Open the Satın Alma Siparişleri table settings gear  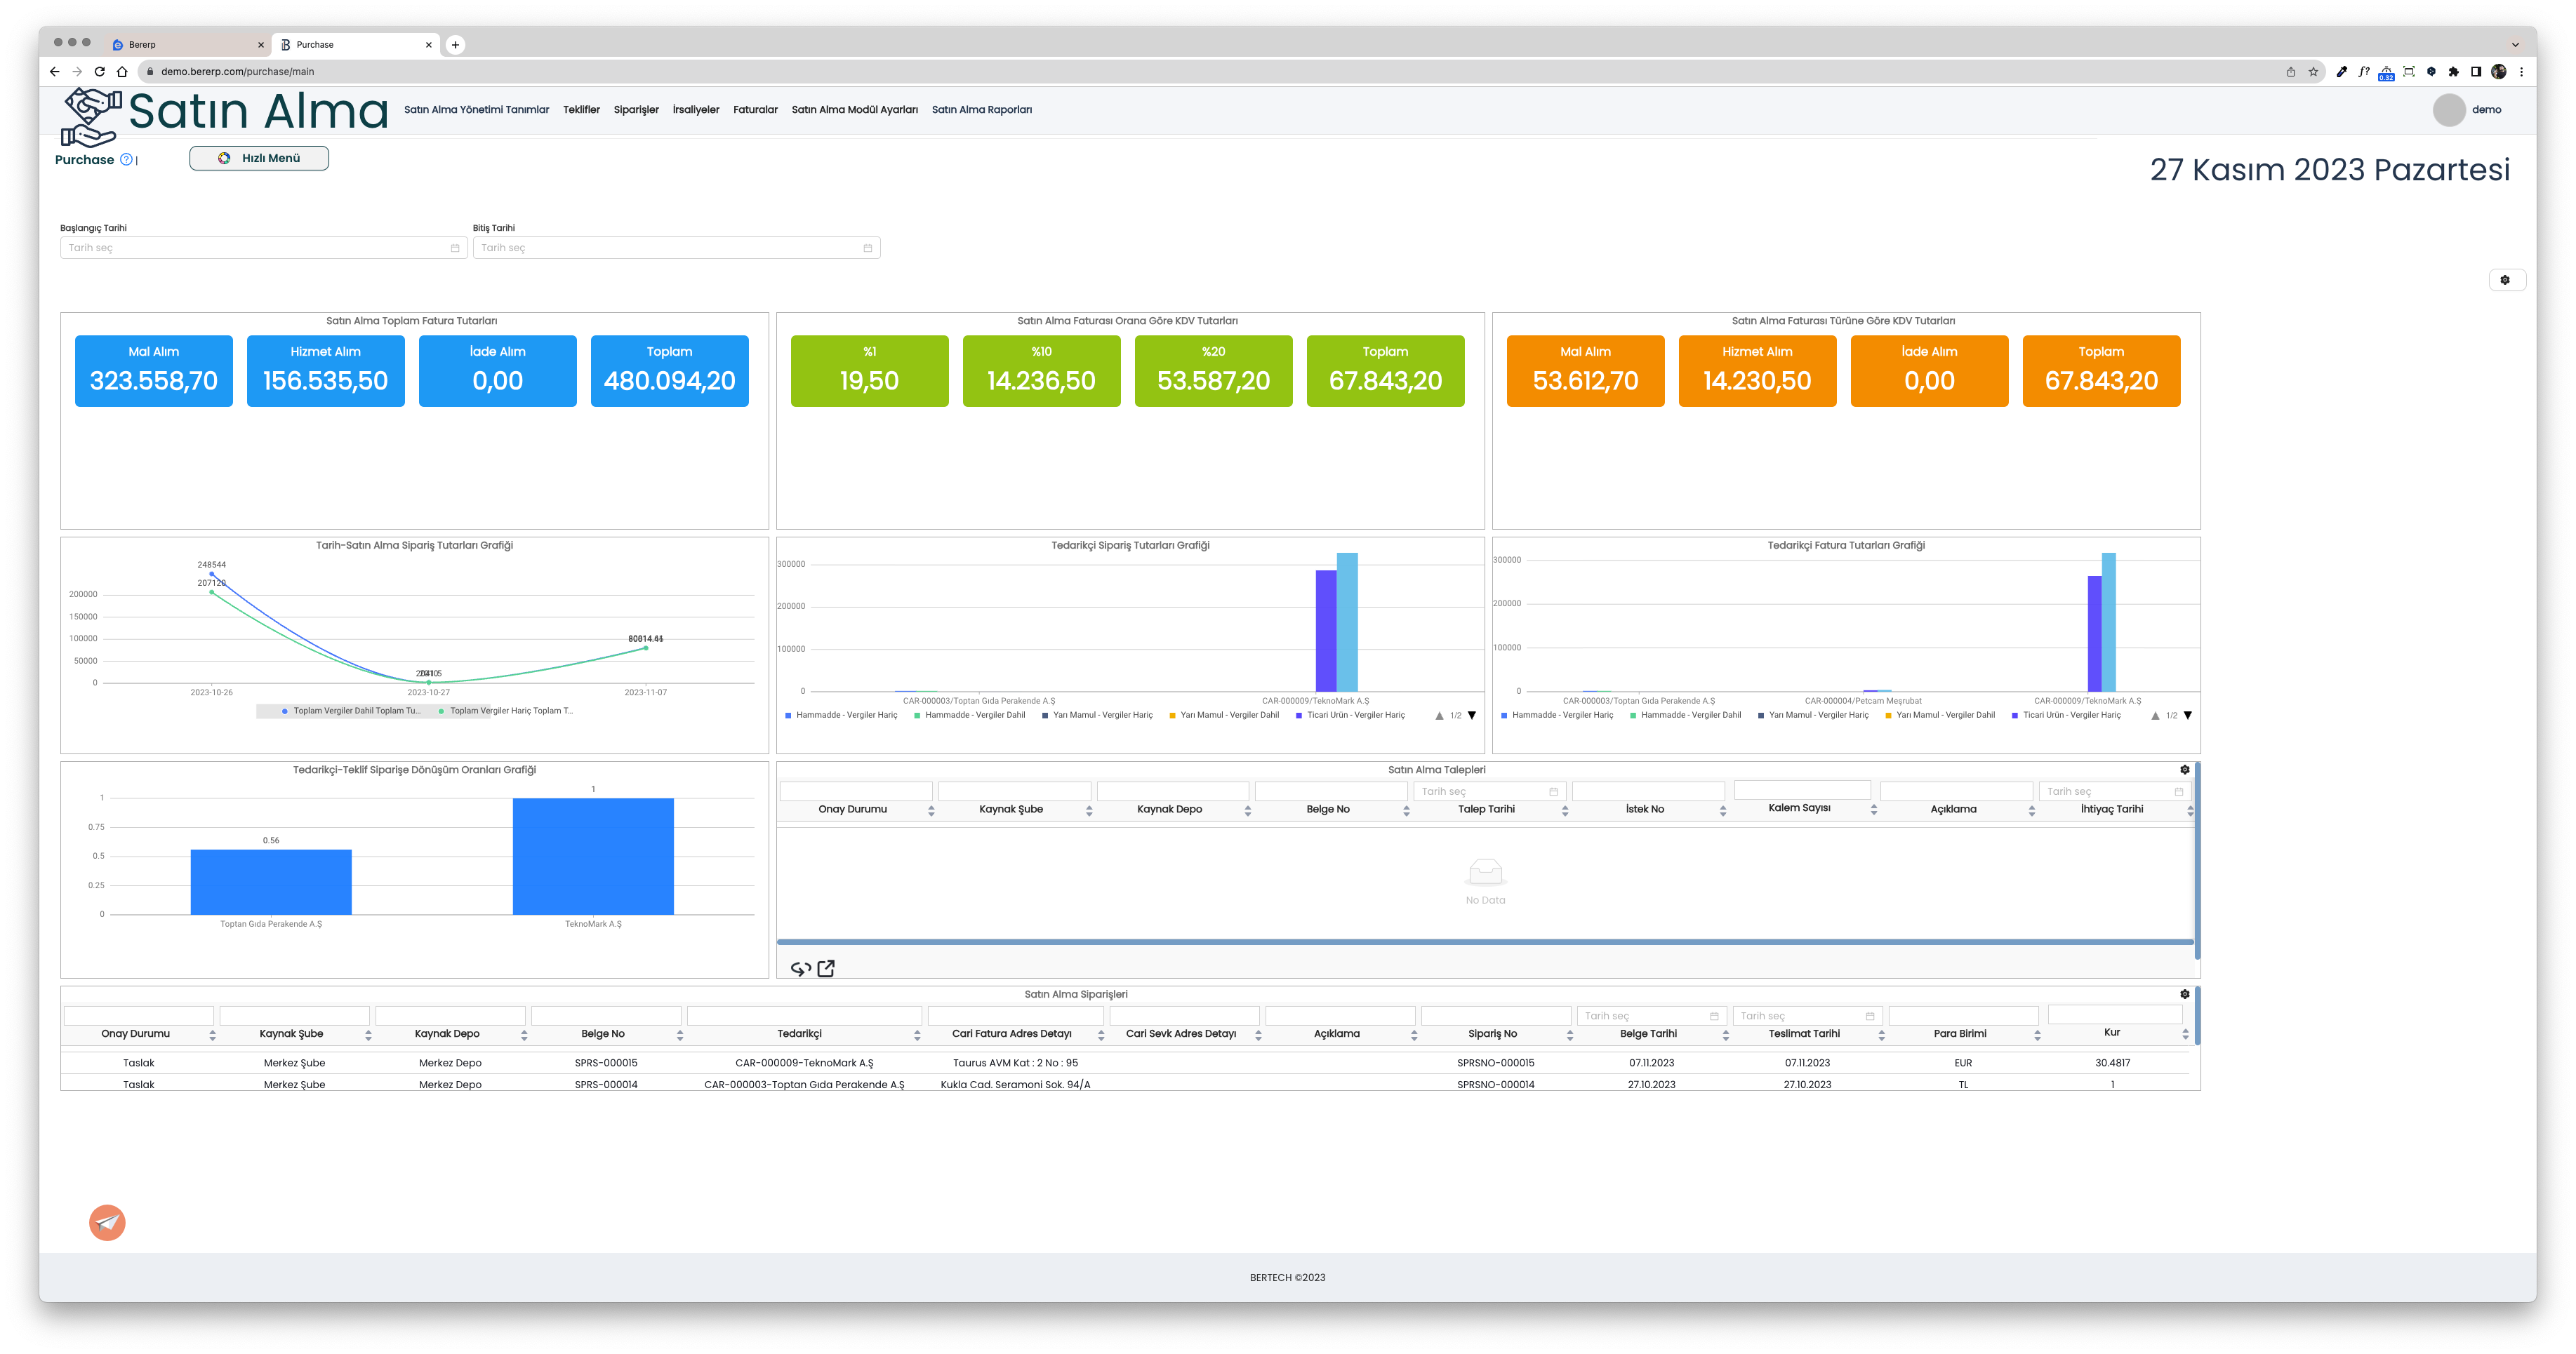[x=2185, y=996]
